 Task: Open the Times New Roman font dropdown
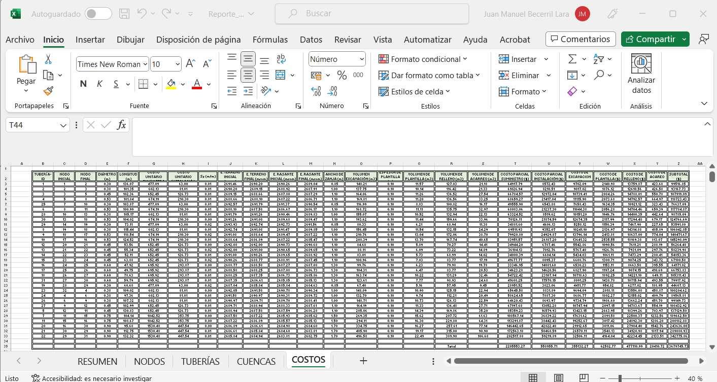click(x=145, y=64)
